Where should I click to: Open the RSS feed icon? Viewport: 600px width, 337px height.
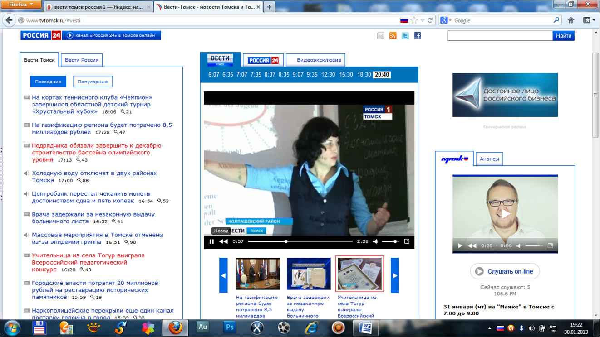[393, 35]
